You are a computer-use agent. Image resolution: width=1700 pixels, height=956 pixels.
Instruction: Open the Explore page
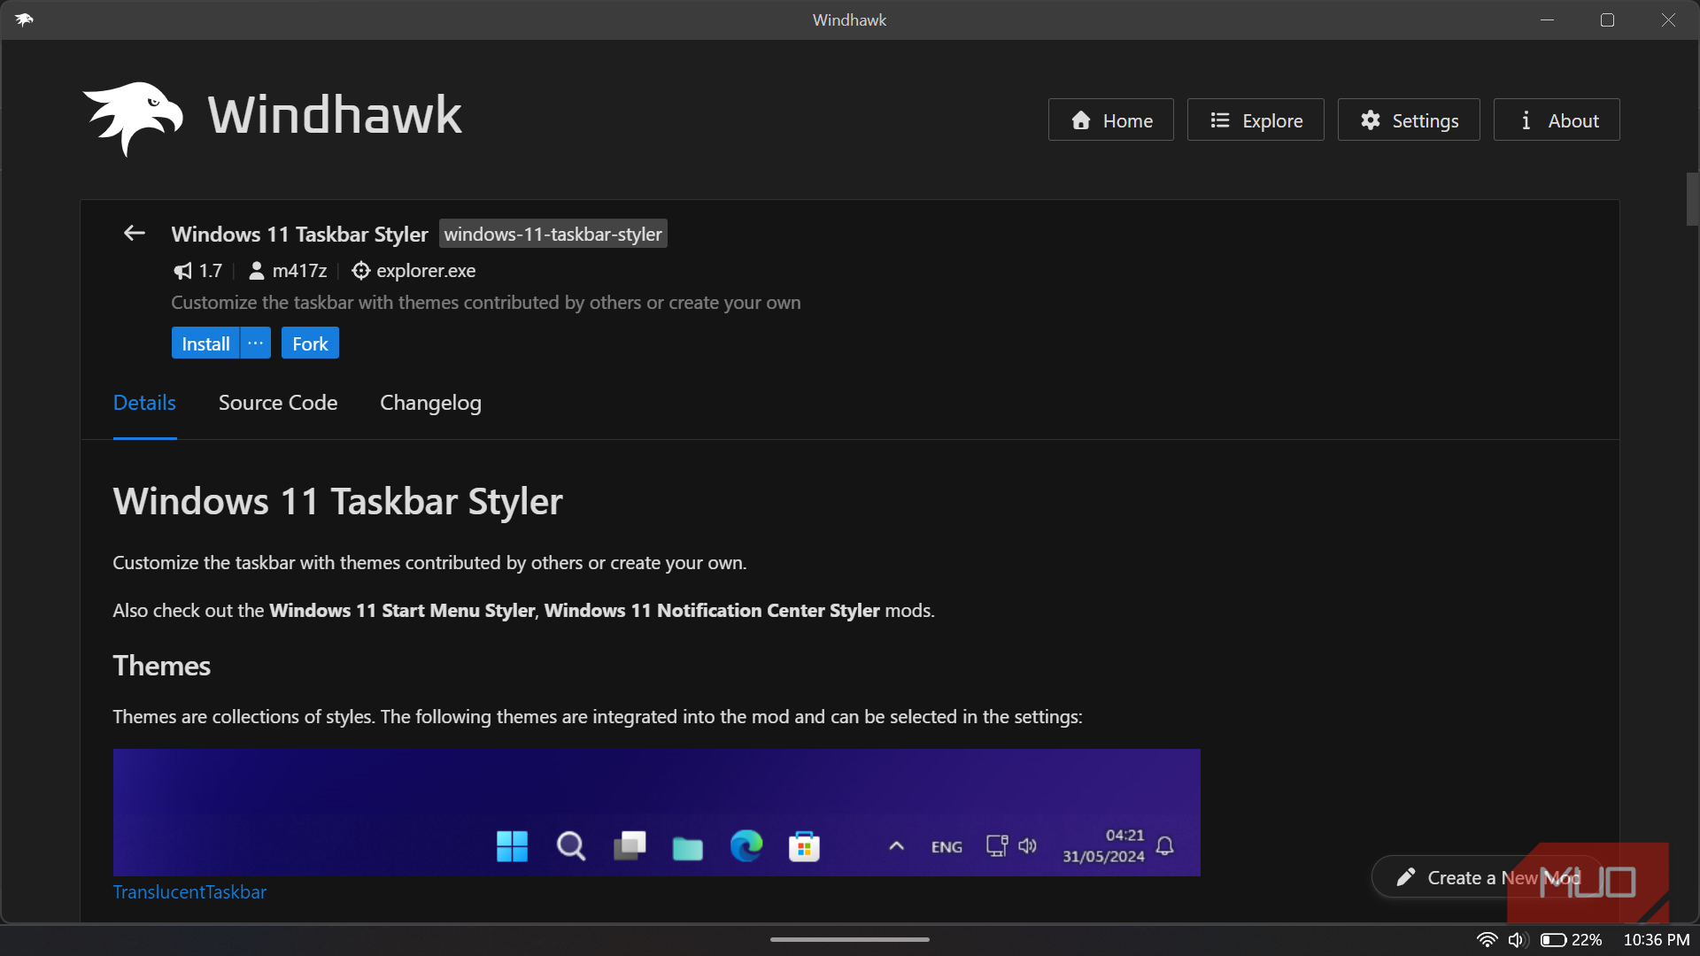[1255, 120]
